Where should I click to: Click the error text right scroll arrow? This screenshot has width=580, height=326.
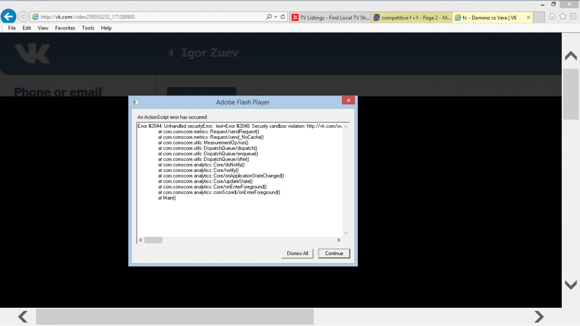coord(339,240)
